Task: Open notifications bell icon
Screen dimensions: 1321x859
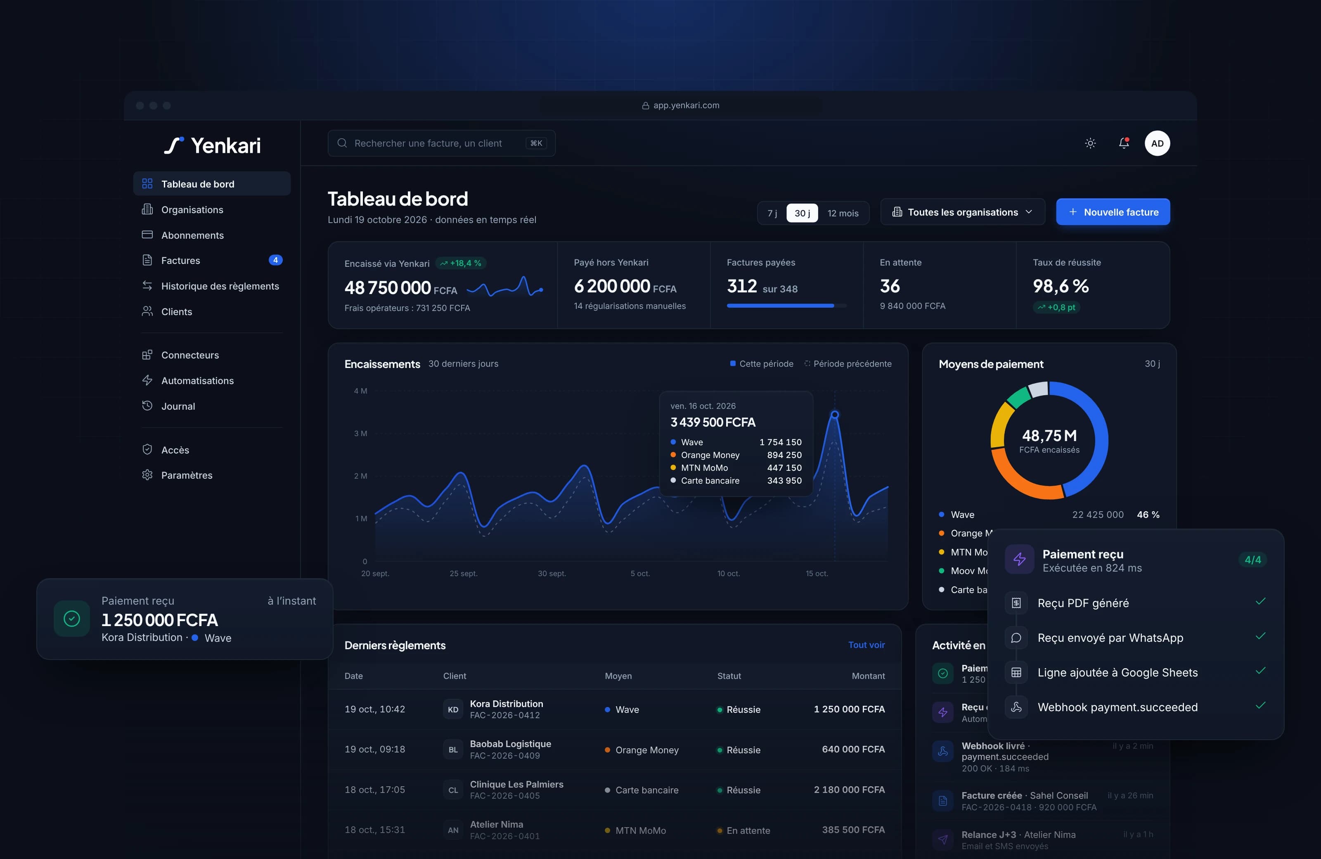Action: tap(1123, 143)
